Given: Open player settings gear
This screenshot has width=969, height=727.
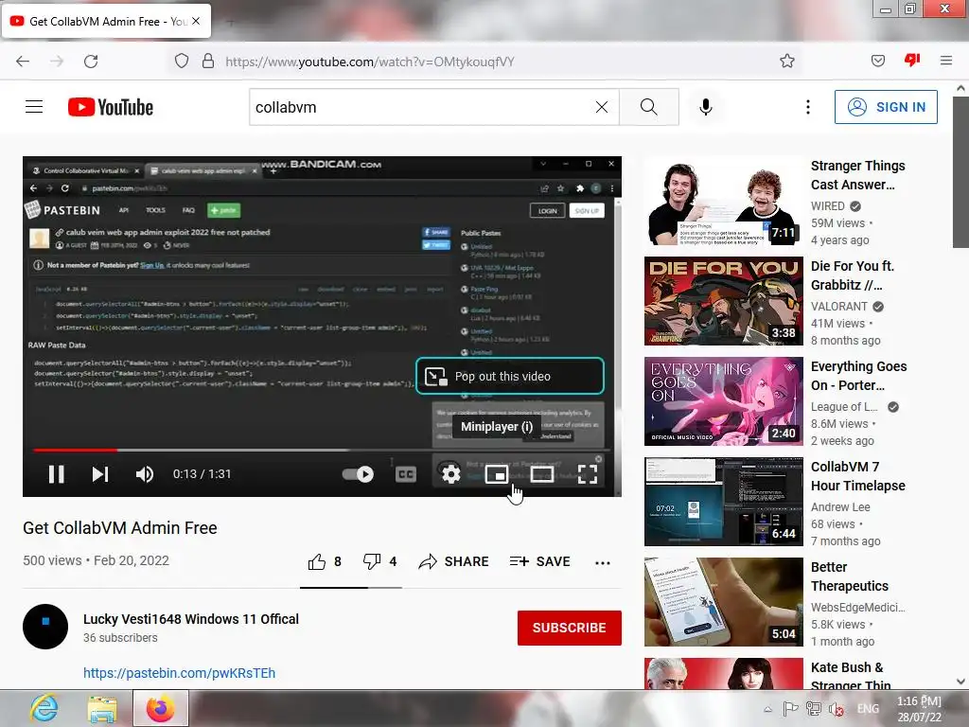Looking at the screenshot, I should (x=451, y=474).
